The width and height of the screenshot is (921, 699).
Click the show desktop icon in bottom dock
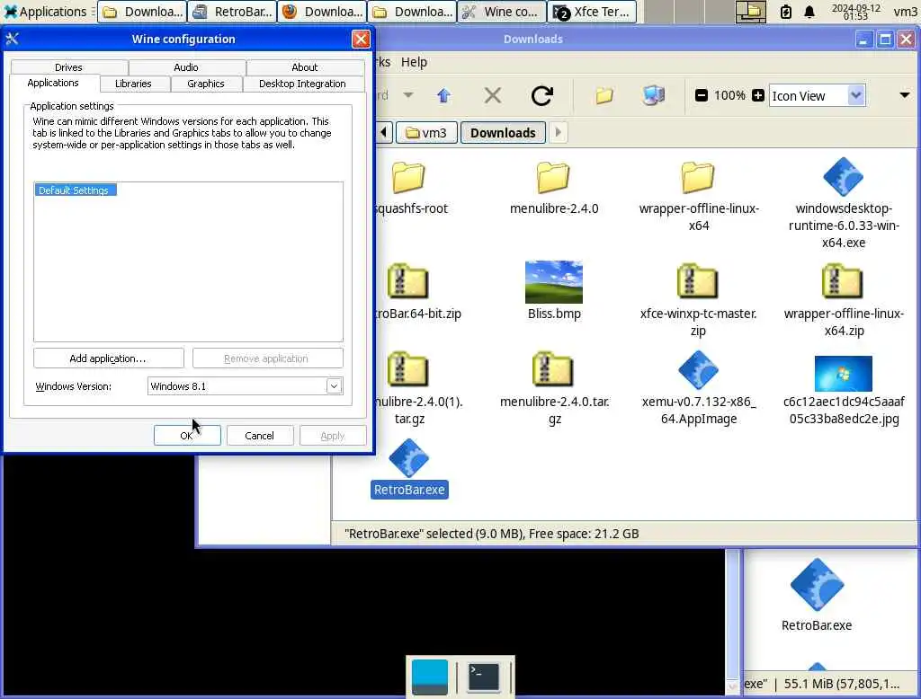point(429,677)
